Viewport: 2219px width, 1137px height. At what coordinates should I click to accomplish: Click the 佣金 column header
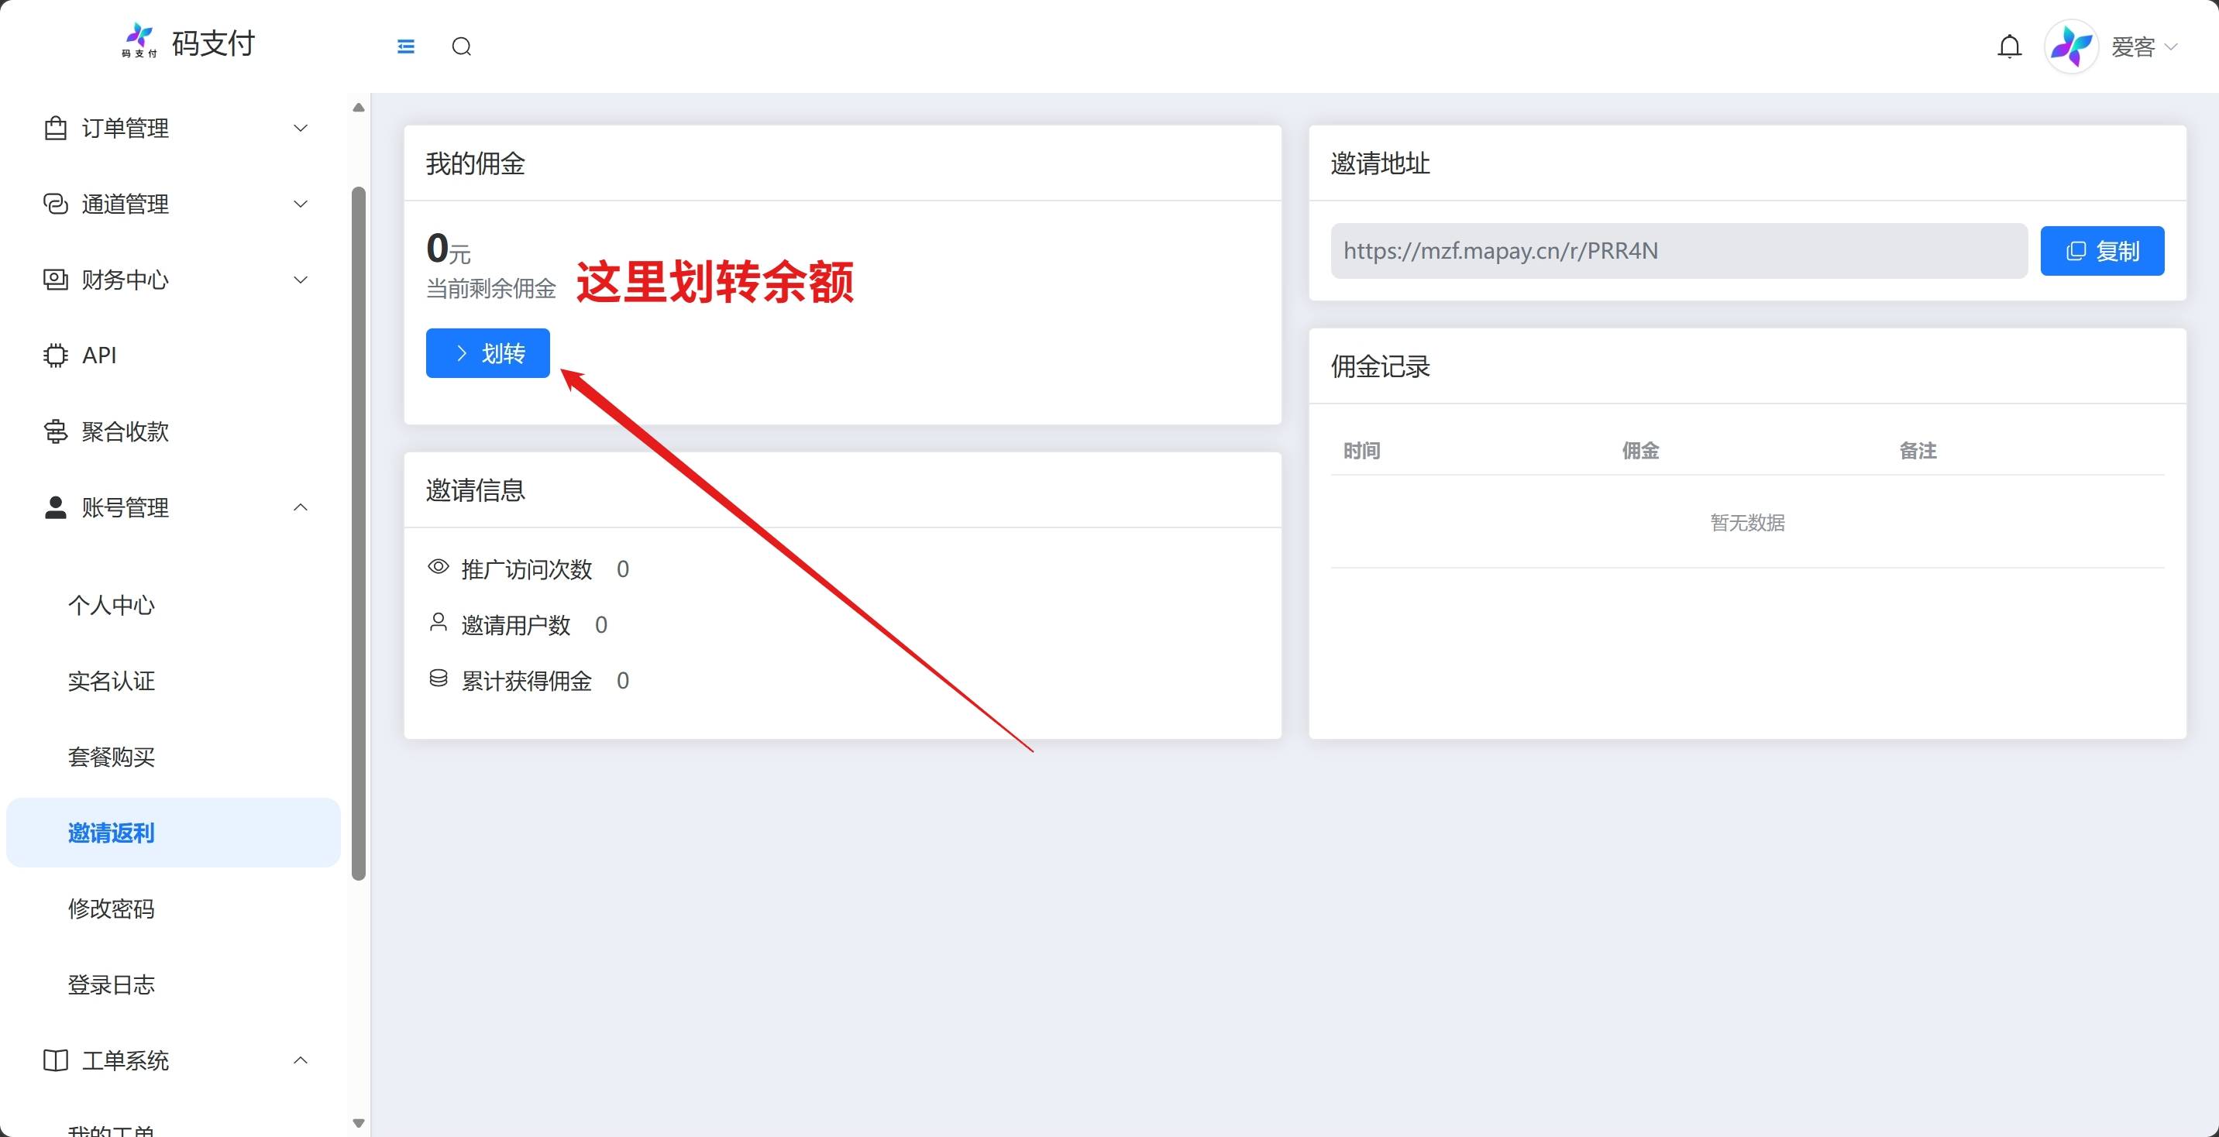1640,451
